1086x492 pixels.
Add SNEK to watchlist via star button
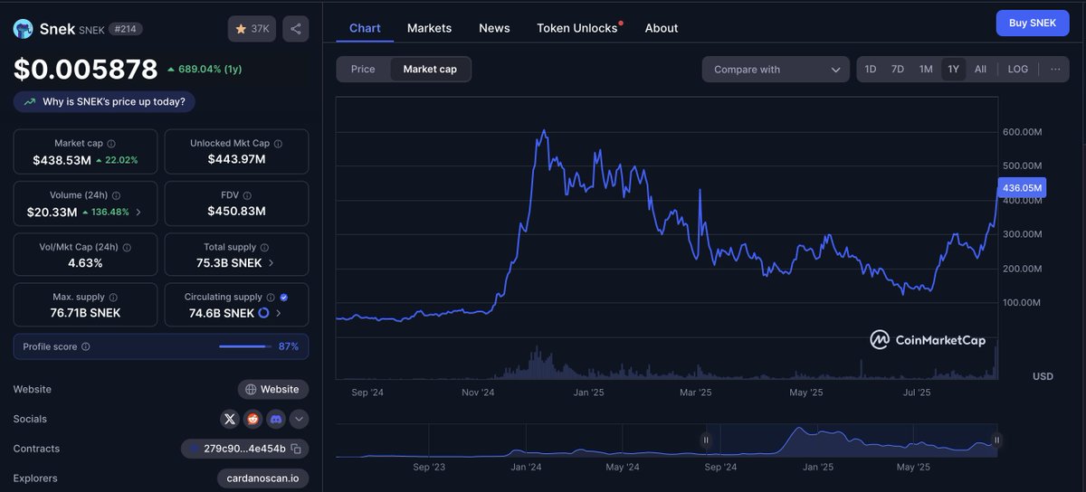click(252, 29)
